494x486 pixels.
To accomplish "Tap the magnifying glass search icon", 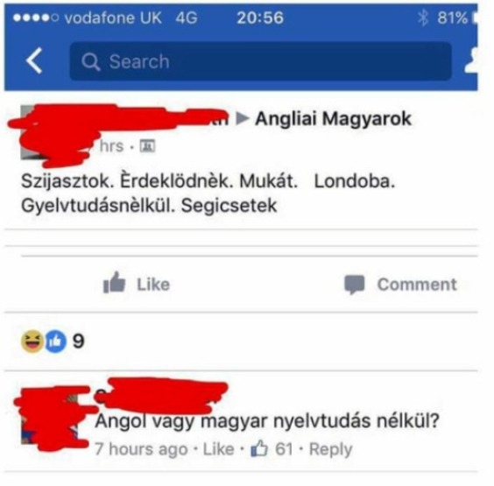I will click(91, 61).
